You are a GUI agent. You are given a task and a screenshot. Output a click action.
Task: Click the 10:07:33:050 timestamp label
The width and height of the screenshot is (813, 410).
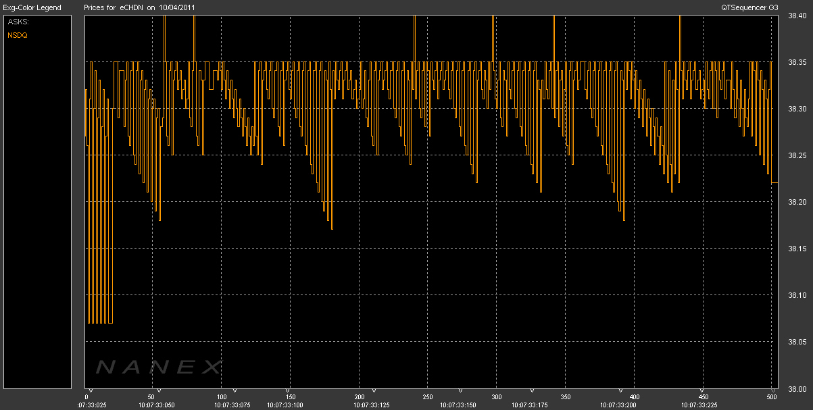point(158,405)
